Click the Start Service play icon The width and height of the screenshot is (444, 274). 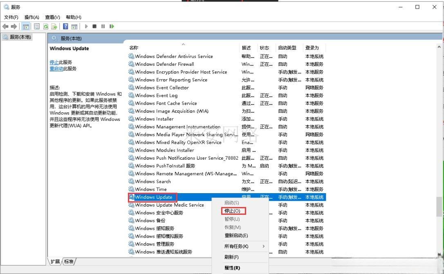point(86,26)
